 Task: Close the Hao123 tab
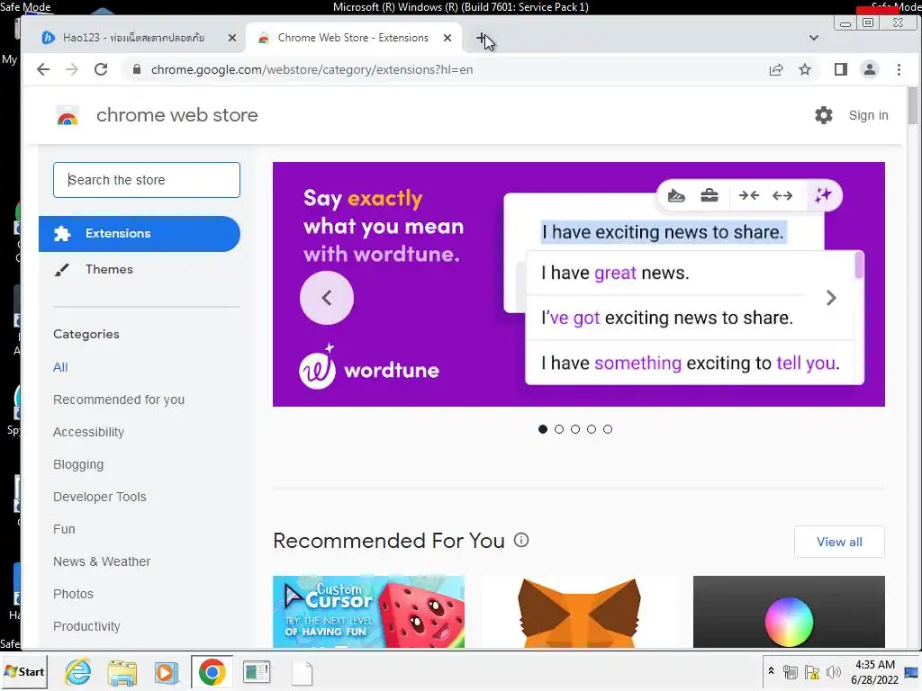232,38
